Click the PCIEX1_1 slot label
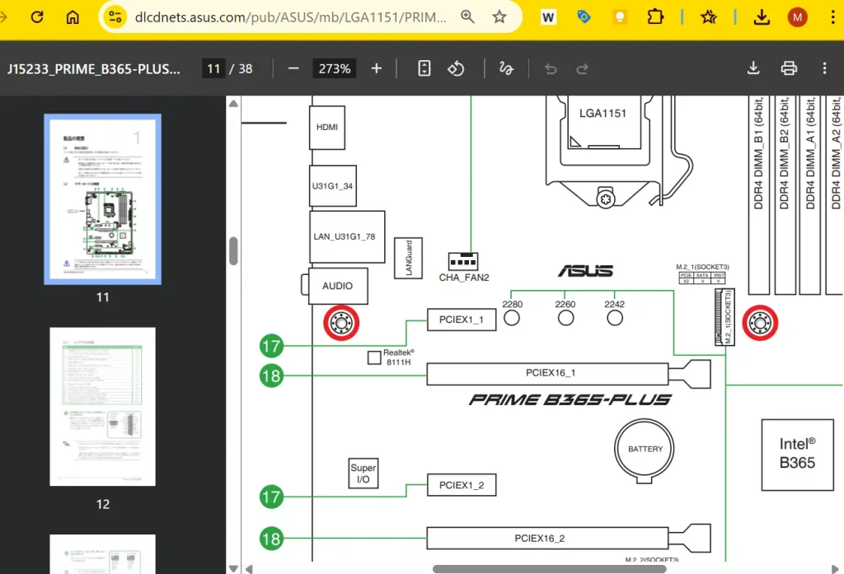844x574 pixels. (462, 320)
